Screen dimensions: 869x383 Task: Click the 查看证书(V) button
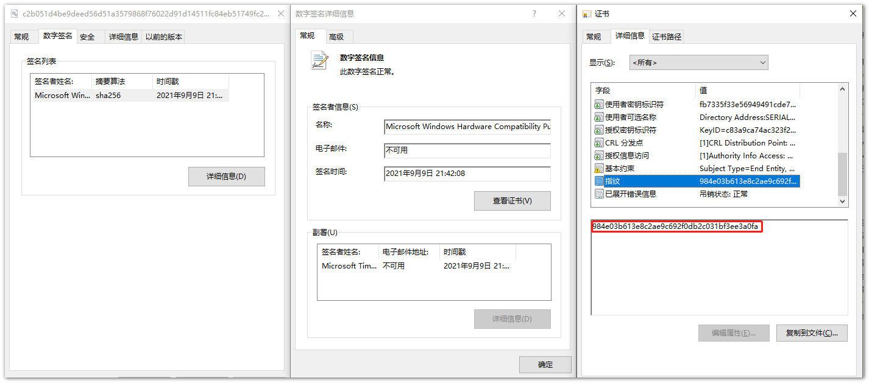tap(512, 201)
